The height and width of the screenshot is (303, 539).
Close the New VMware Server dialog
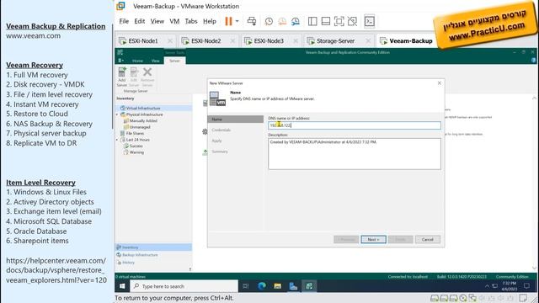(x=440, y=83)
